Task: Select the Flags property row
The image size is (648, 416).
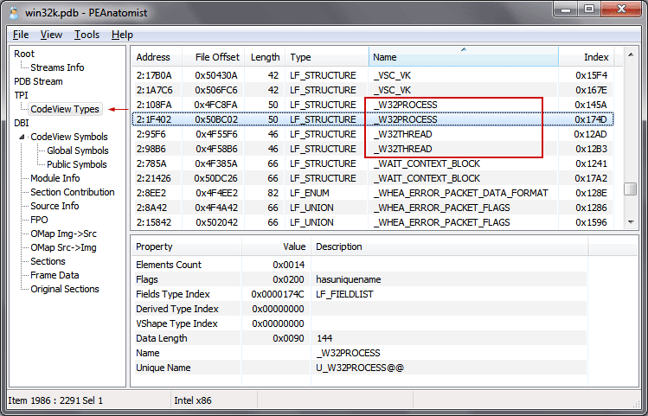Action: click(360, 279)
